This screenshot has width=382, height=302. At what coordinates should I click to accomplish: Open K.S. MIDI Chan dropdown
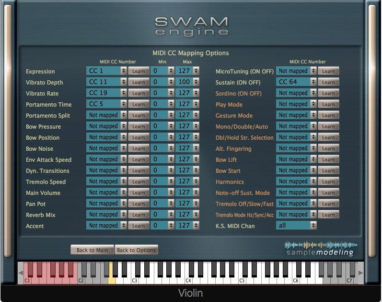296,226
